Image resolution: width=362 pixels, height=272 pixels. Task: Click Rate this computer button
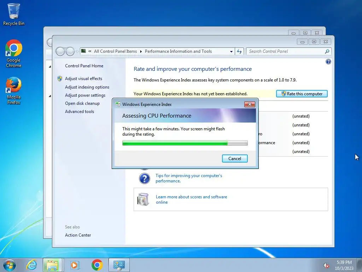(x=302, y=93)
